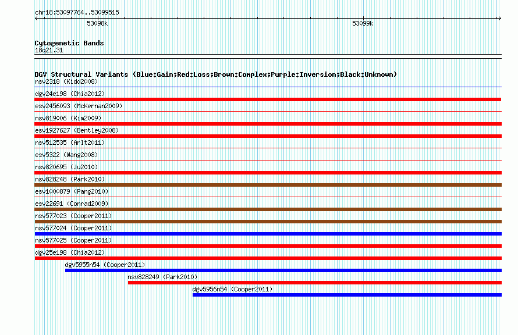Click the DGV Structural Variants track title
Viewport: 518px width, 335px height.
click(216, 74)
